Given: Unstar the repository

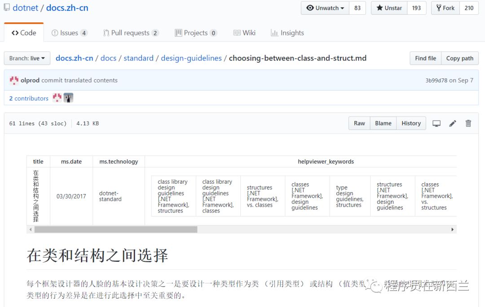Looking at the screenshot, I should click(389, 8).
